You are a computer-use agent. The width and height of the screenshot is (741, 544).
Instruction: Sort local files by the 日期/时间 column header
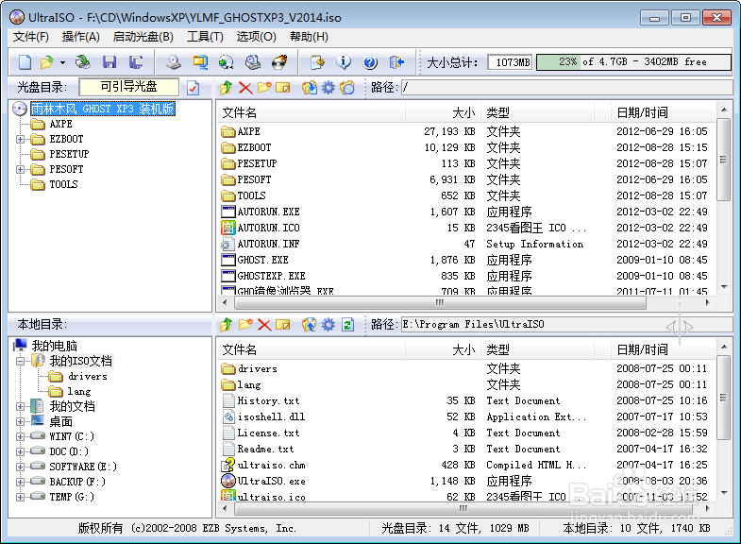pyautogui.click(x=663, y=349)
